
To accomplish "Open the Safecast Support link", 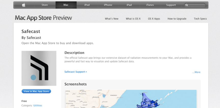I will (x=76, y=72).
